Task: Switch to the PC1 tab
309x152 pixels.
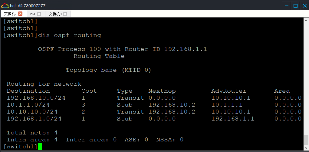Action: 33,14
